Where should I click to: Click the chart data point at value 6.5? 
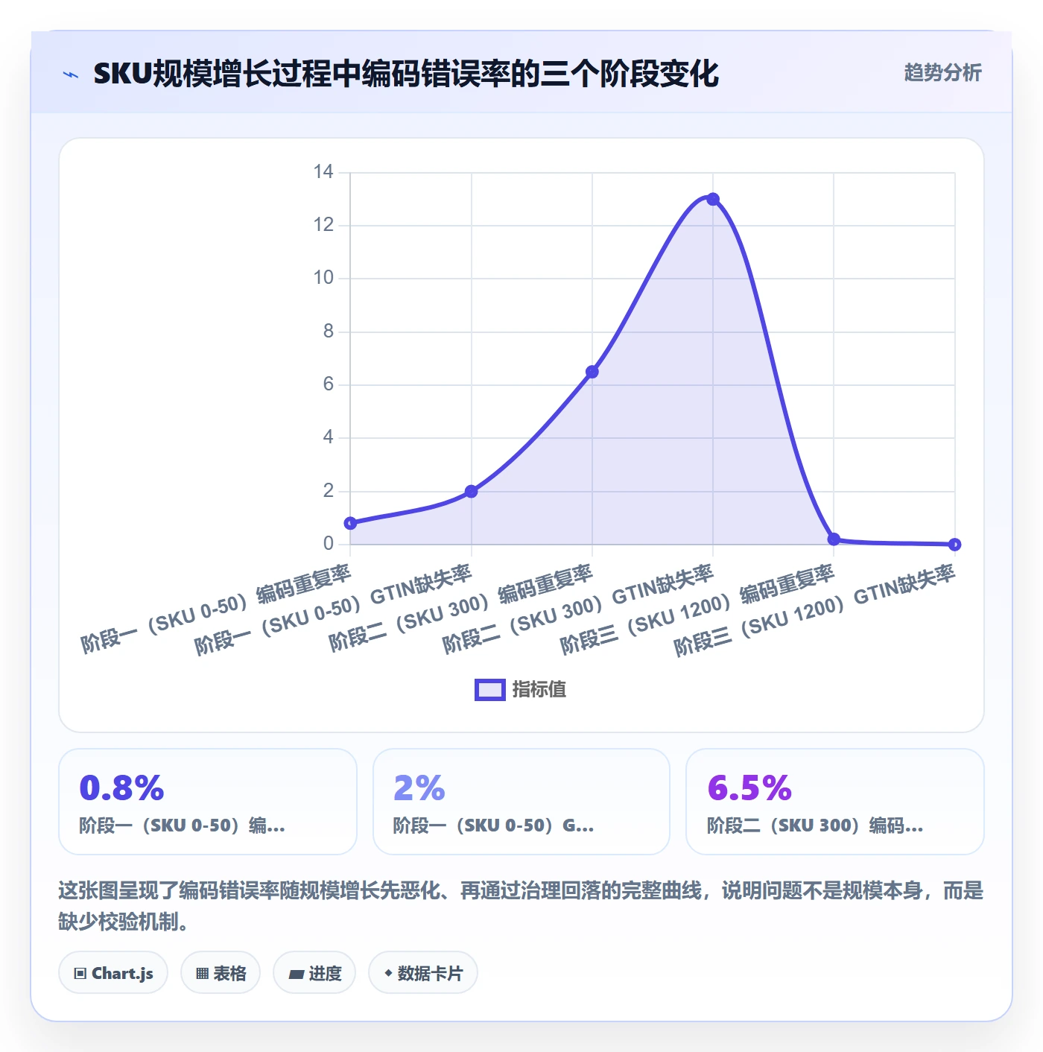click(x=592, y=372)
